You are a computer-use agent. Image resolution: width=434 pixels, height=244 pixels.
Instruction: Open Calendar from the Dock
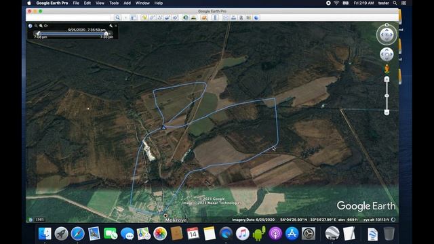point(193,234)
